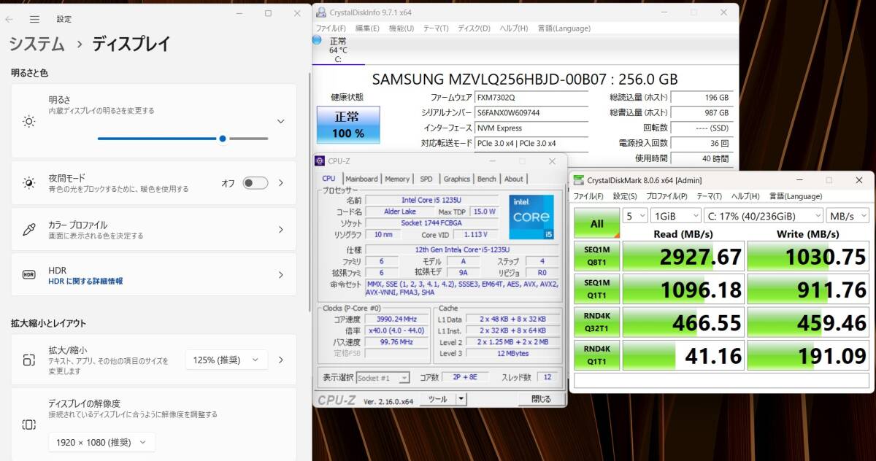Open CrystalDiskInfo ディスク(D) menu
Screen dimensions: 876x461
pyautogui.click(x=474, y=28)
